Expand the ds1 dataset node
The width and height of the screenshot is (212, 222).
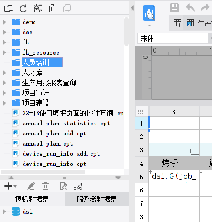4,212
